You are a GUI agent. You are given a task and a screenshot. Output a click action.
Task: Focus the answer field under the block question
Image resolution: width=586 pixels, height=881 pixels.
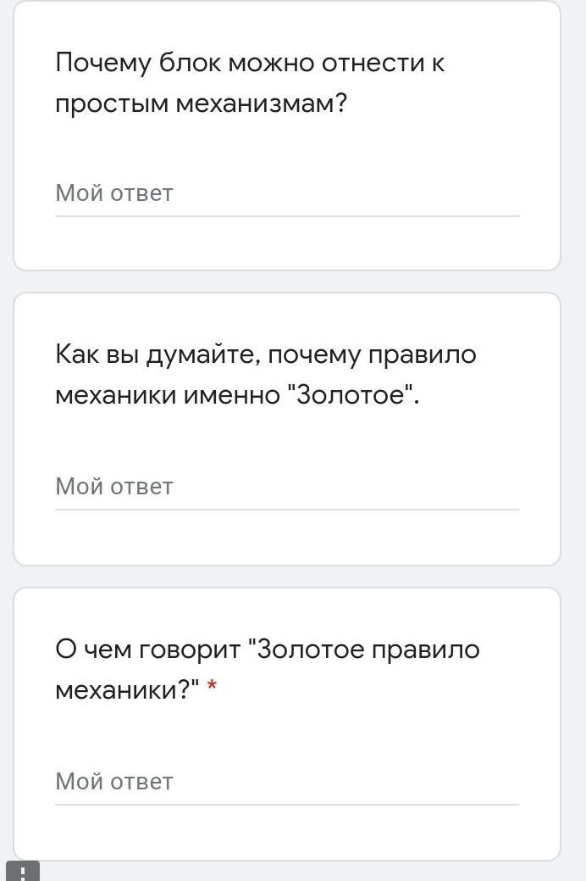287,193
